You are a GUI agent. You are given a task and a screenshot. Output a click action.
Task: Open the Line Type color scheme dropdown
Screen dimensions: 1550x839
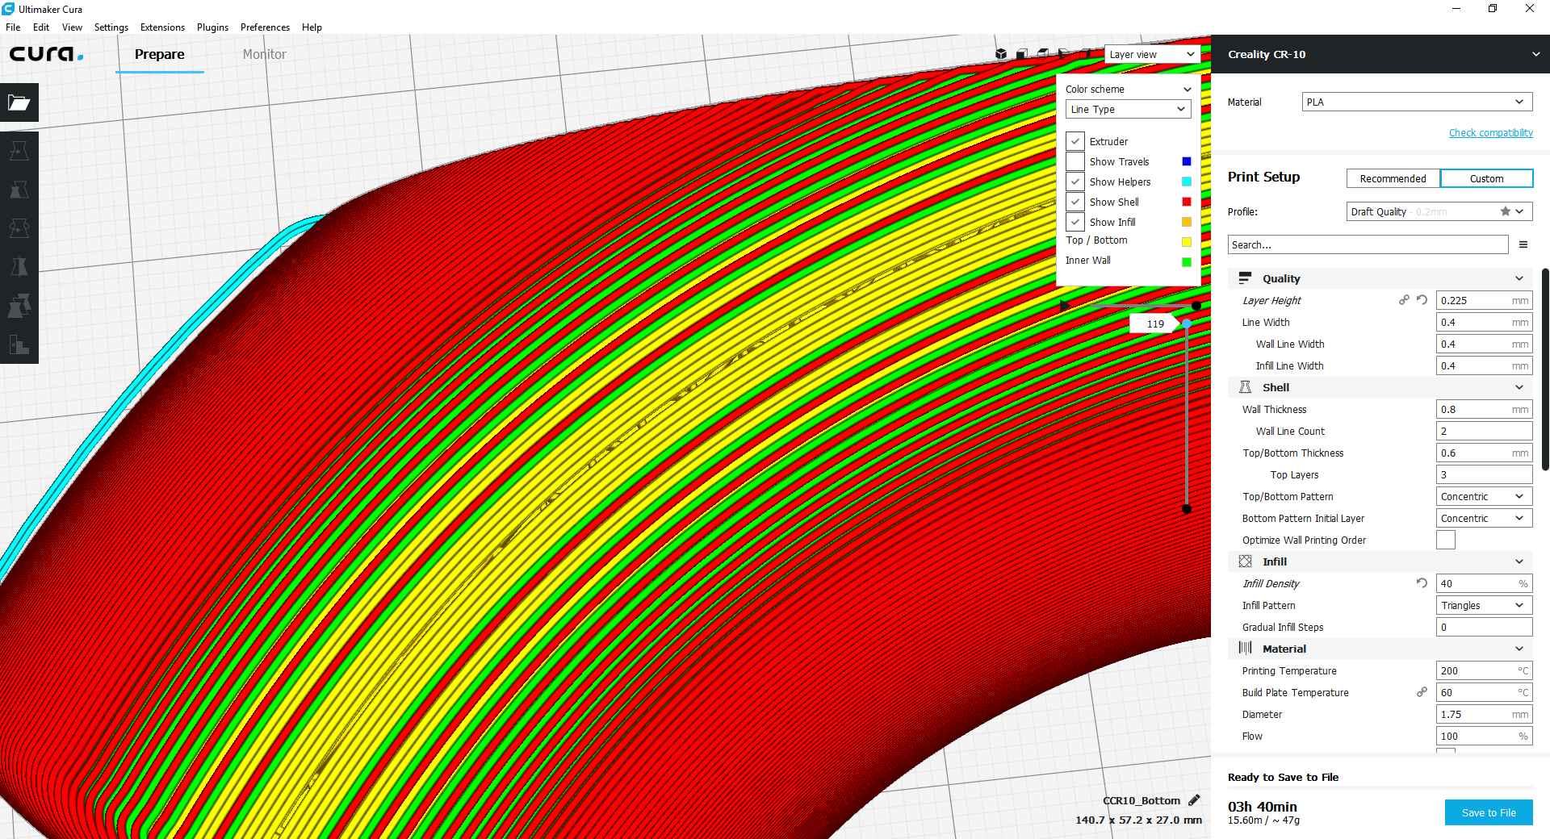pyautogui.click(x=1128, y=109)
